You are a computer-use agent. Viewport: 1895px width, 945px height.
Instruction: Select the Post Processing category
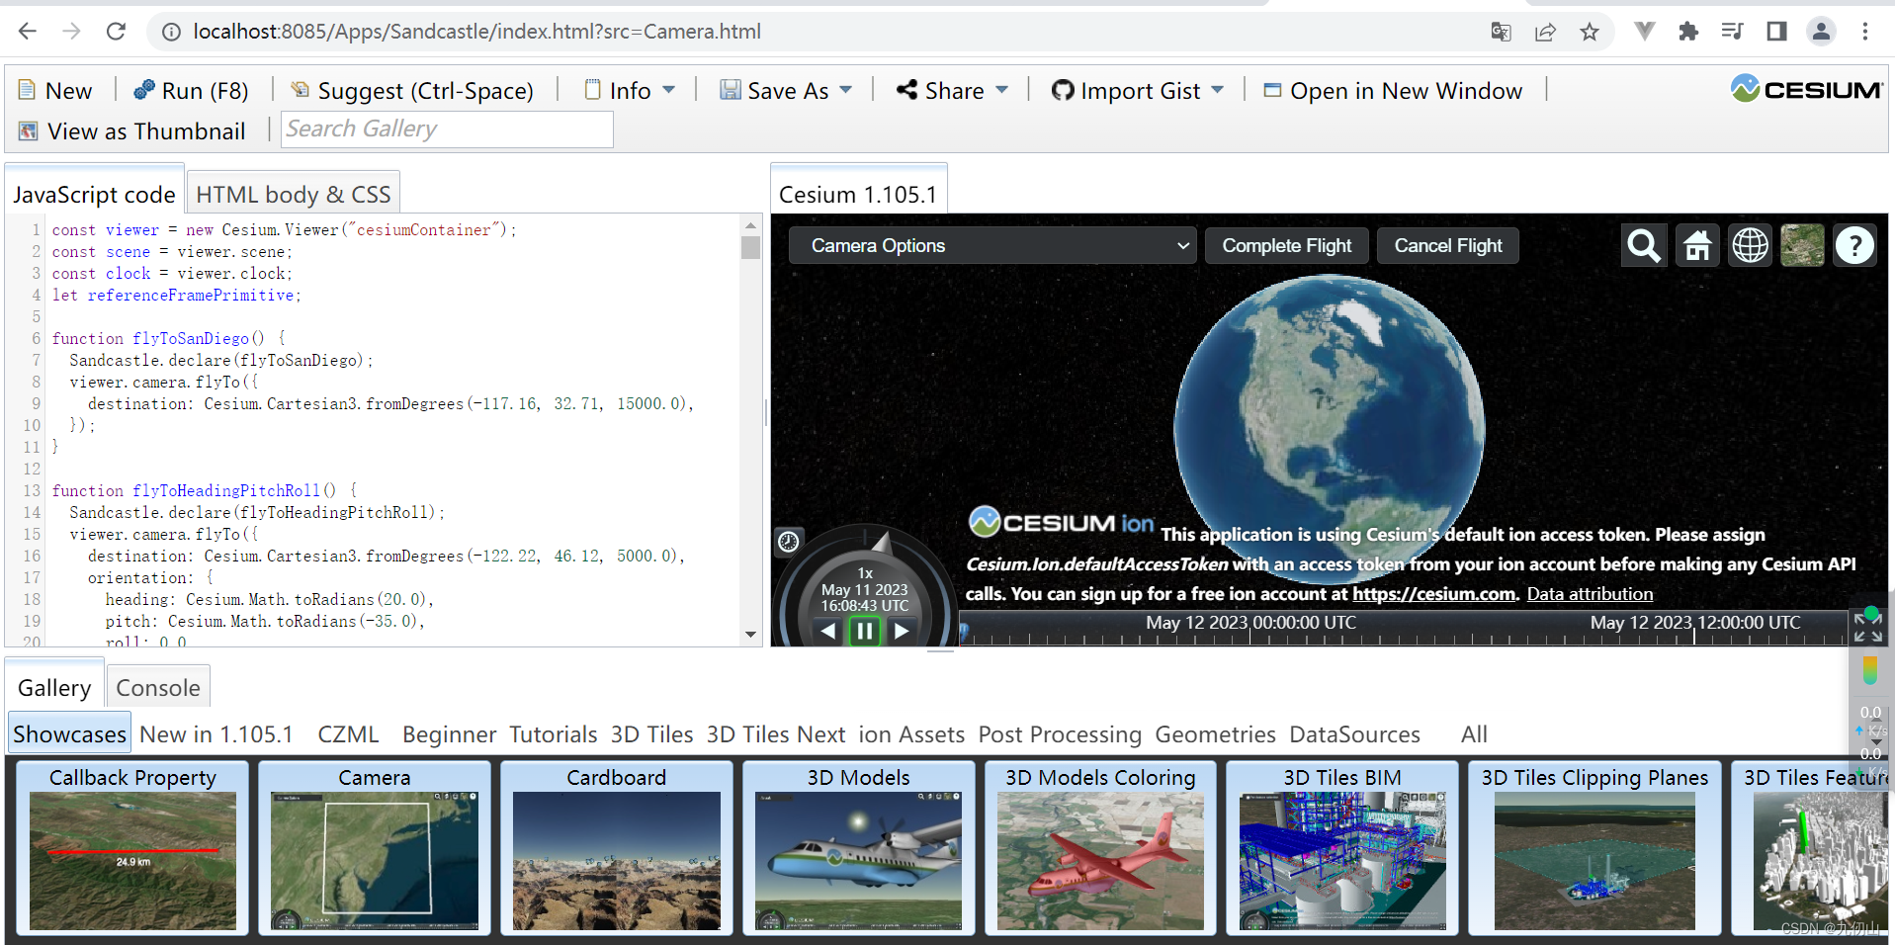pos(1060,734)
